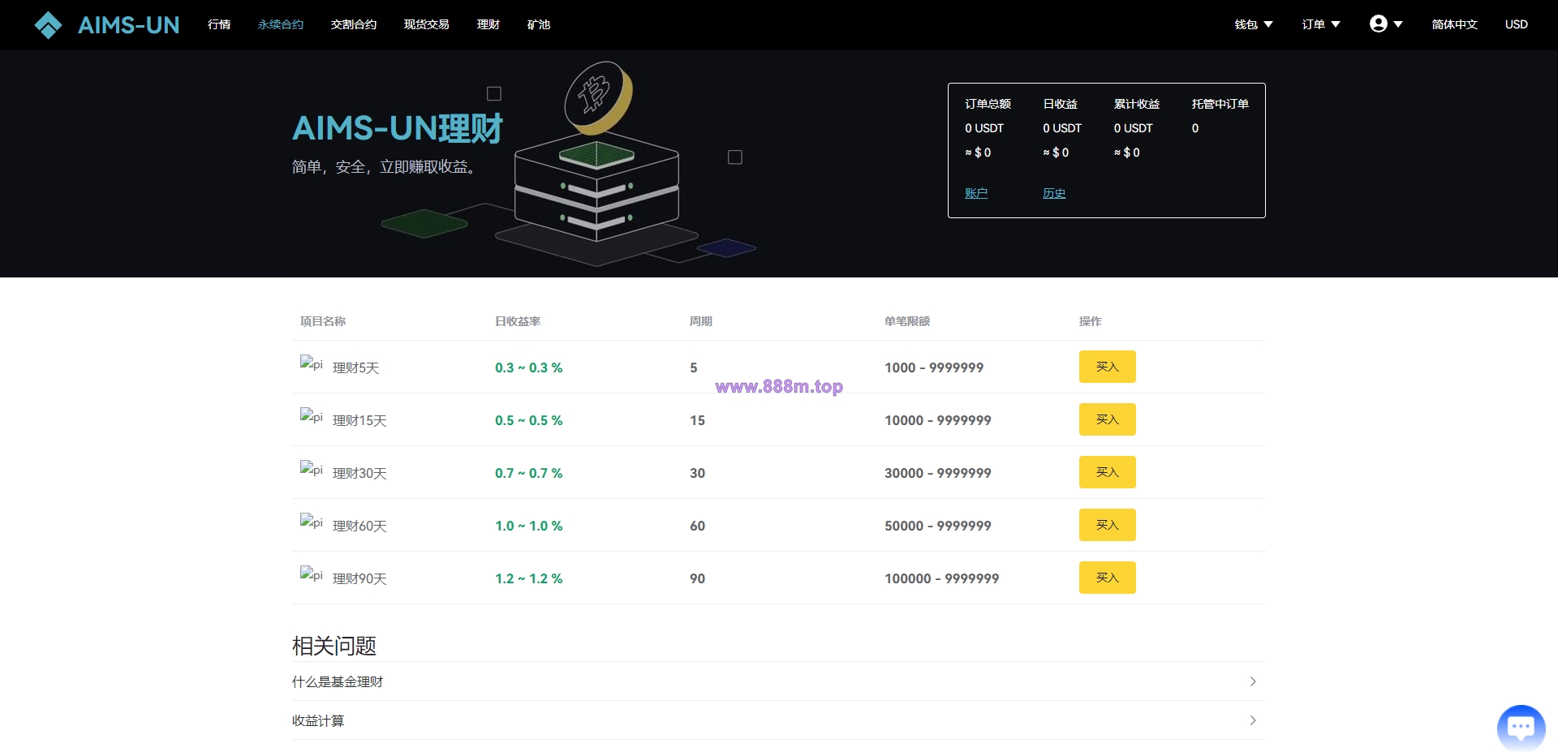The height and width of the screenshot is (752, 1558).
Task: Click the 周期 column header
Action: tap(701, 321)
